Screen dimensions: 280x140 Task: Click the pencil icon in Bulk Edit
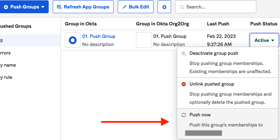click(124, 7)
